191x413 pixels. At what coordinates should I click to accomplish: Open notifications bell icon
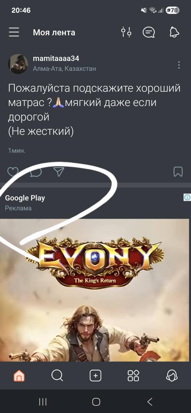click(174, 32)
